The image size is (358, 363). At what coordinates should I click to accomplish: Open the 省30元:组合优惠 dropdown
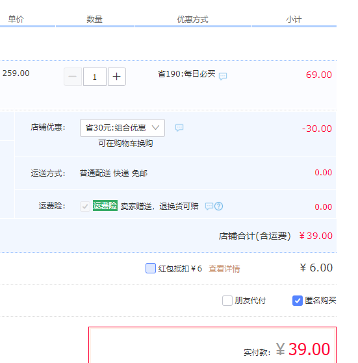(x=122, y=128)
